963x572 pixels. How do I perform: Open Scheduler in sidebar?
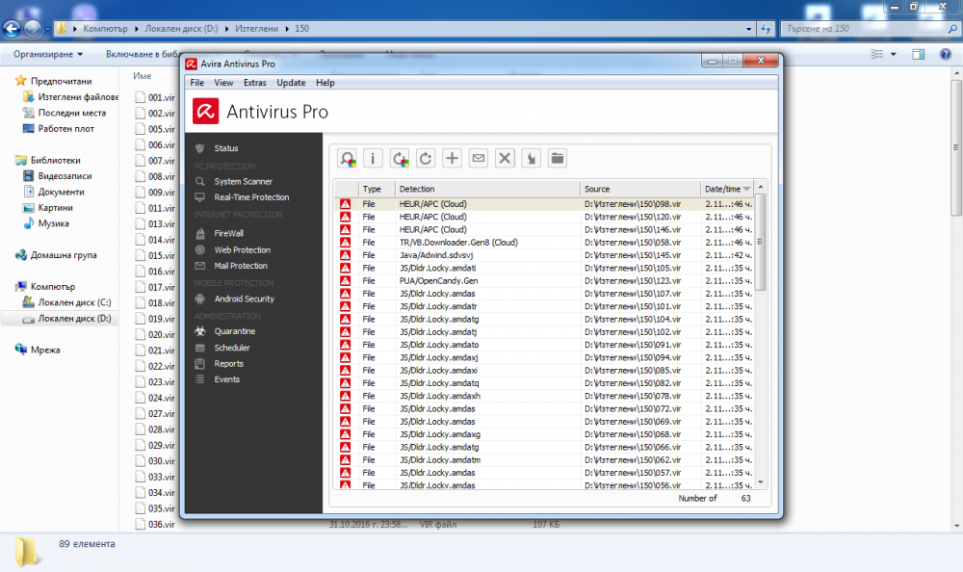pyautogui.click(x=231, y=348)
